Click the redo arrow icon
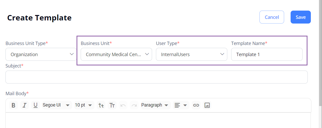 [134, 105]
